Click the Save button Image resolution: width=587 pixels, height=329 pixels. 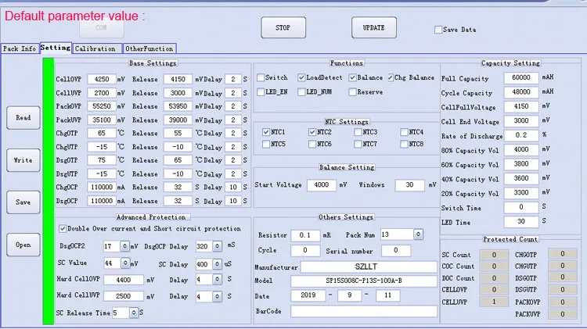(23, 202)
